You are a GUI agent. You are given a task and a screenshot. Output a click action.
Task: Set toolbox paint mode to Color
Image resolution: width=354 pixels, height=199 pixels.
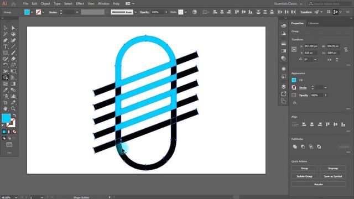point(4,132)
